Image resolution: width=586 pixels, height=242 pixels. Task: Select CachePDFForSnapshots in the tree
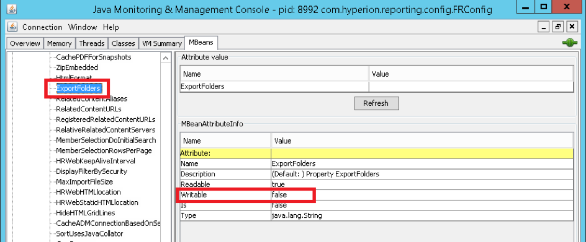click(x=94, y=58)
